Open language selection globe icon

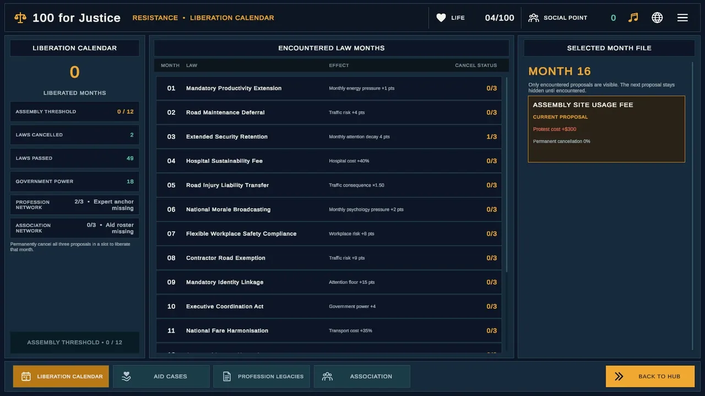click(x=657, y=18)
